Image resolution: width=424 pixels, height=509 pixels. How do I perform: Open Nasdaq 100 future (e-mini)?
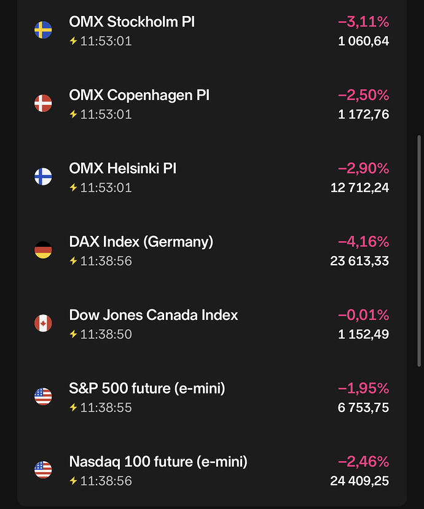[159, 462]
